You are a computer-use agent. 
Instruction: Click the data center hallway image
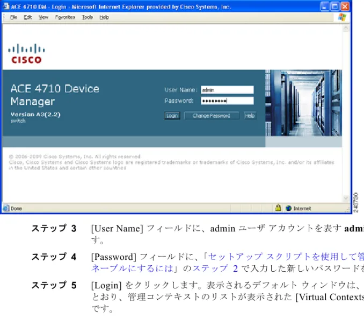pos(303,103)
